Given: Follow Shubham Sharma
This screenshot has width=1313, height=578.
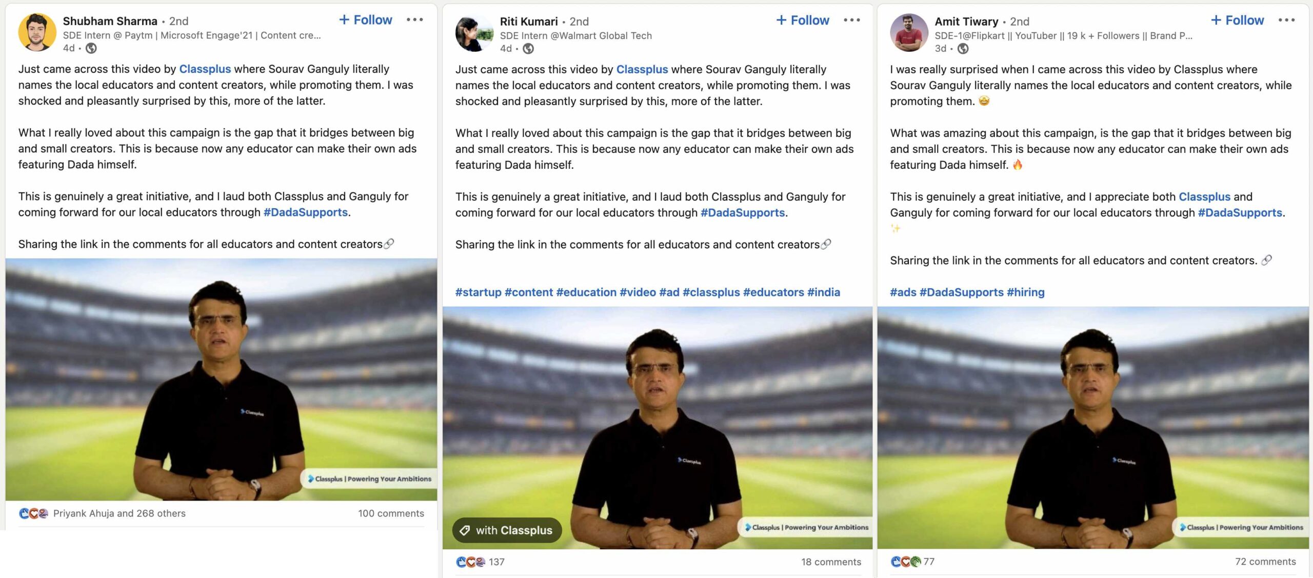Looking at the screenshot, I should point(366,20).
